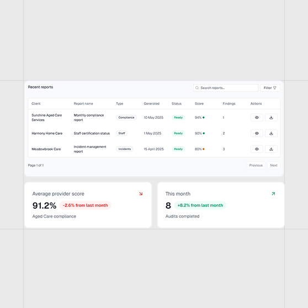The image size is (308, 308).
Task: Select the Compliance type tag
Action: tap(126, 118)
